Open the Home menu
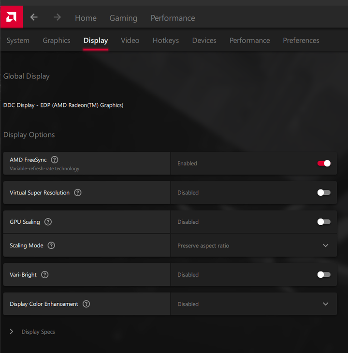The image size is (348, 353). [86, 18]
